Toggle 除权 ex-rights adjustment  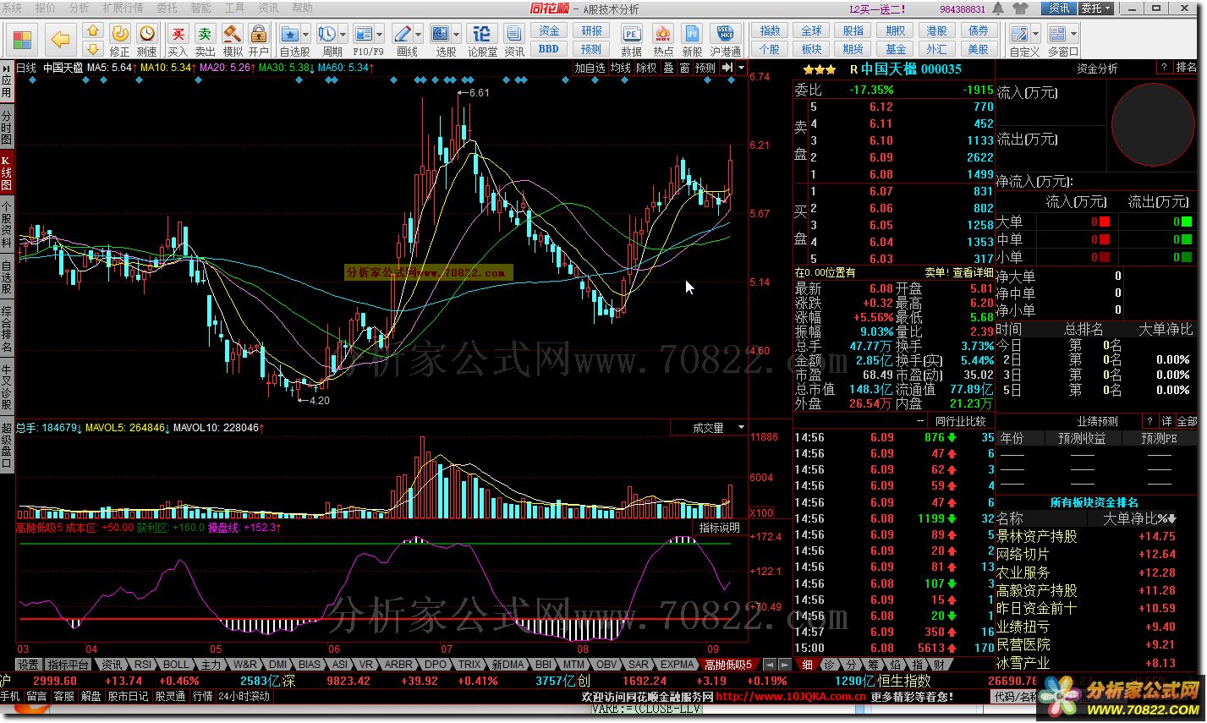click(646, 68)
